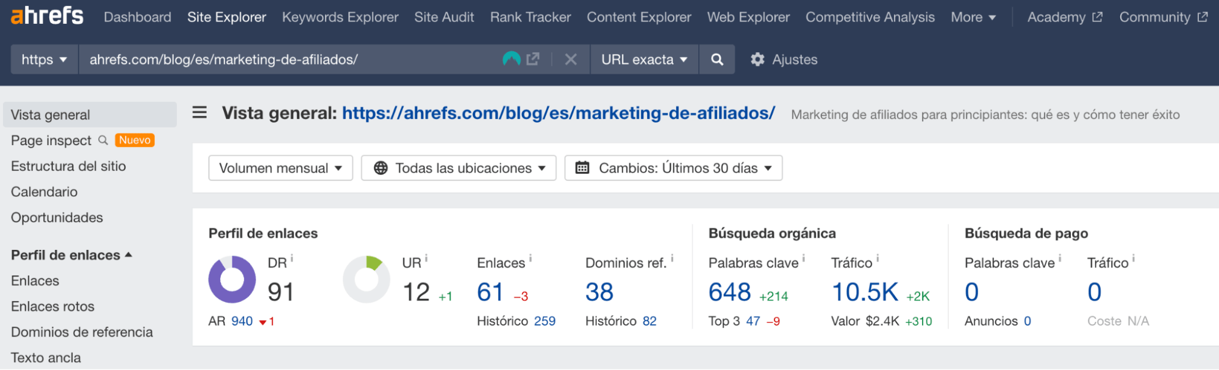Click the teal Ahrefs badge icon in URL bar
The image size is (1219, 370).
[511, 59]
